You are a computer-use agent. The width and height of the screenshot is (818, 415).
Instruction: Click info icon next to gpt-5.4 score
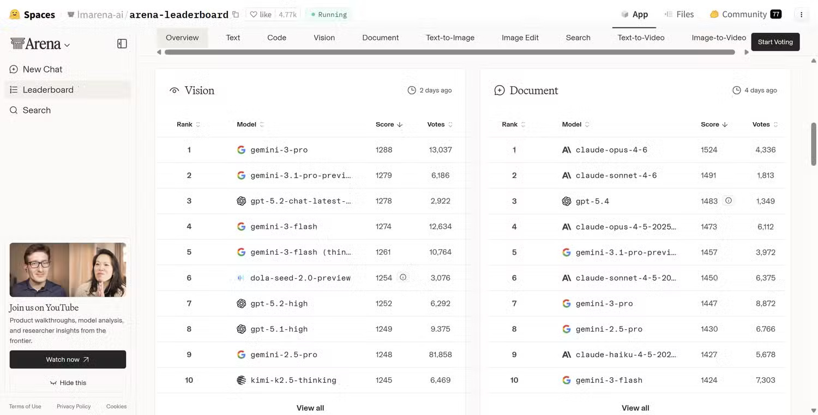728,201
